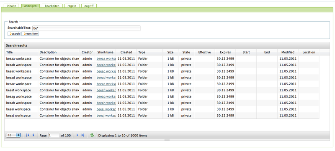Open the regeln tab
Image resolution: width=335 pixels, height=151 pixels.
coord(72,6)
